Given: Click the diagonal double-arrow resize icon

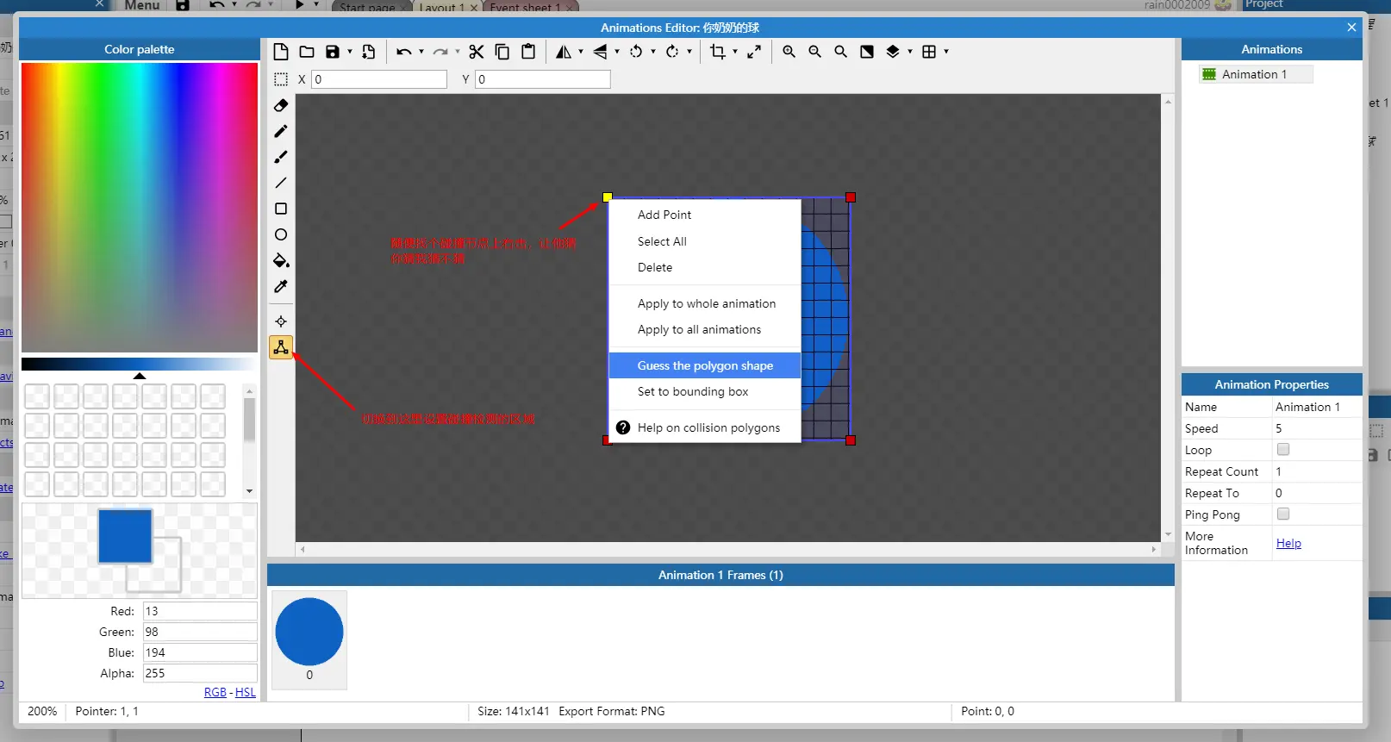Looking at the screenshot, I should coord(754,52).
